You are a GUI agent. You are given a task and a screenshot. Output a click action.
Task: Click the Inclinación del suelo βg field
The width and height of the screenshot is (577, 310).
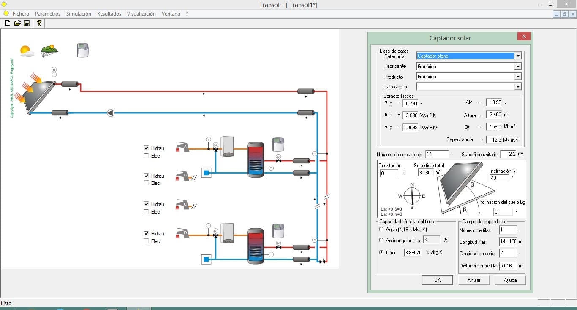click(503, 212)
